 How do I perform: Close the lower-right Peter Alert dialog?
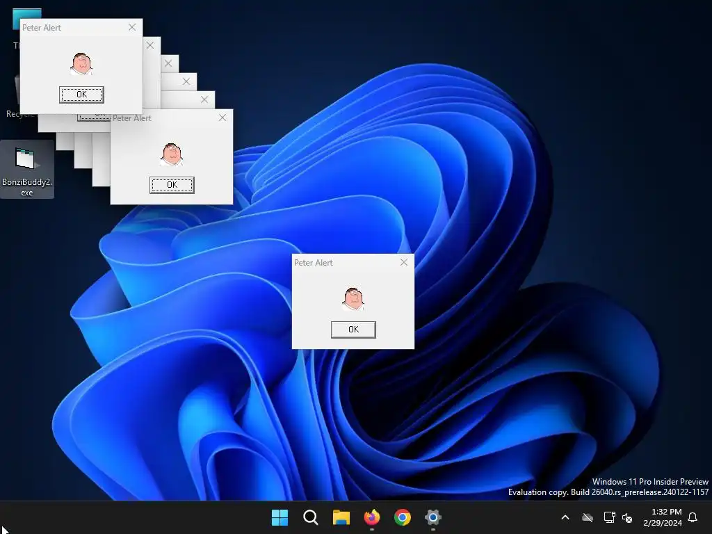tap(404, 262)
